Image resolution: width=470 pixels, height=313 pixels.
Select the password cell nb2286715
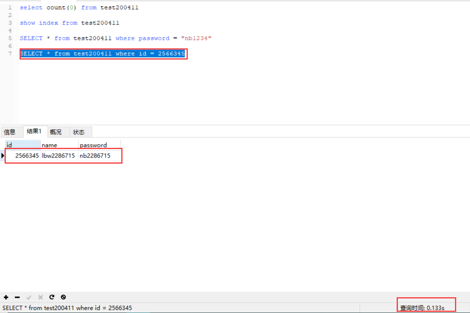[x=99, y=156]
